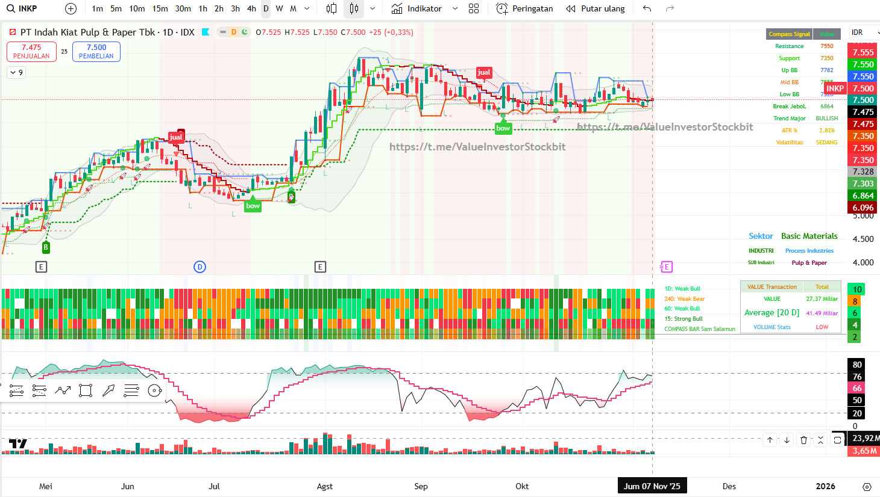The image size is (880, 497).
Task: Move the volume pane up
Action: 770,440
